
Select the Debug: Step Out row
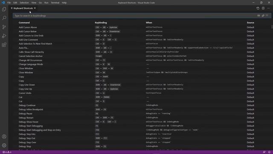(x=142, y=138)
